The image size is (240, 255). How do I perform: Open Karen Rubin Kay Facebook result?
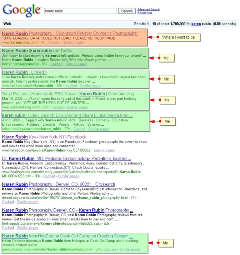point(44,137)
